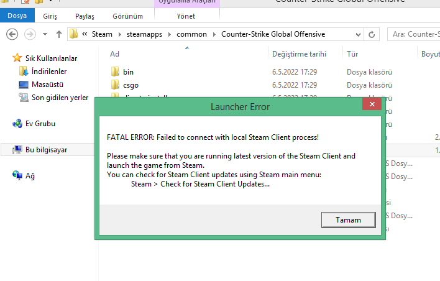Switch to the Giriş ribbon tab
The image size is (440, 281).
(50, 16)
